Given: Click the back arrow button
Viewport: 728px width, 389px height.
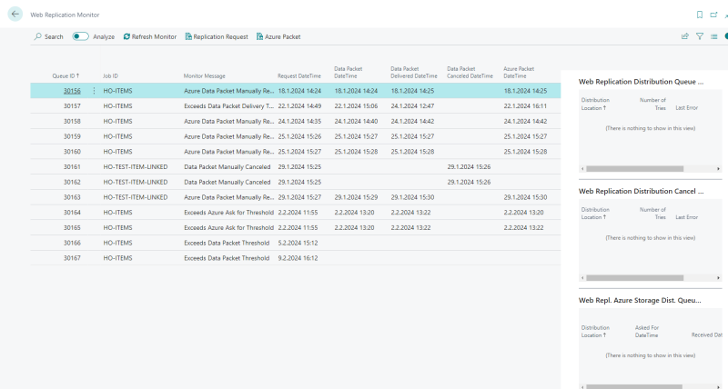Looking at the screenshot, I should (15, 15).
